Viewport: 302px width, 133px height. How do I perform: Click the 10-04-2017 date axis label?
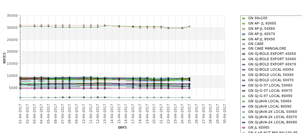click(x=84, y=114)
